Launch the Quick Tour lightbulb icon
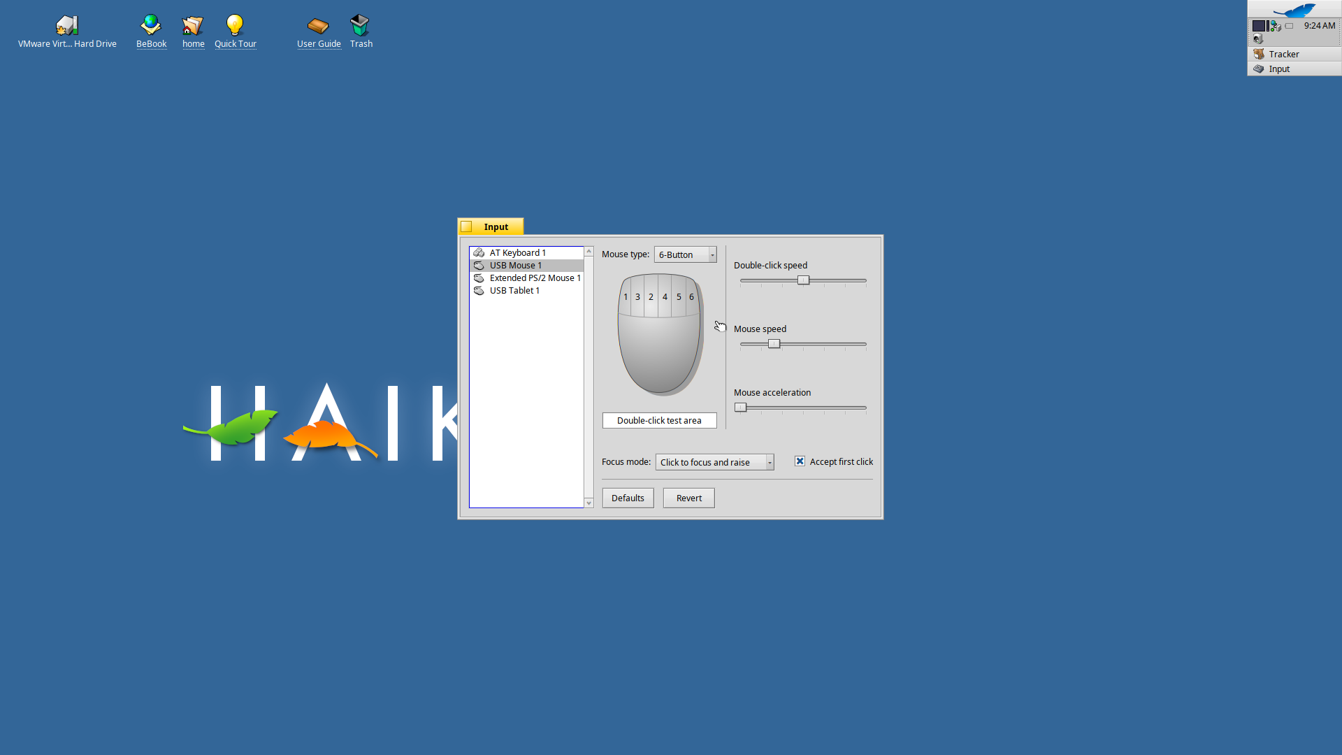 [235, 25]
